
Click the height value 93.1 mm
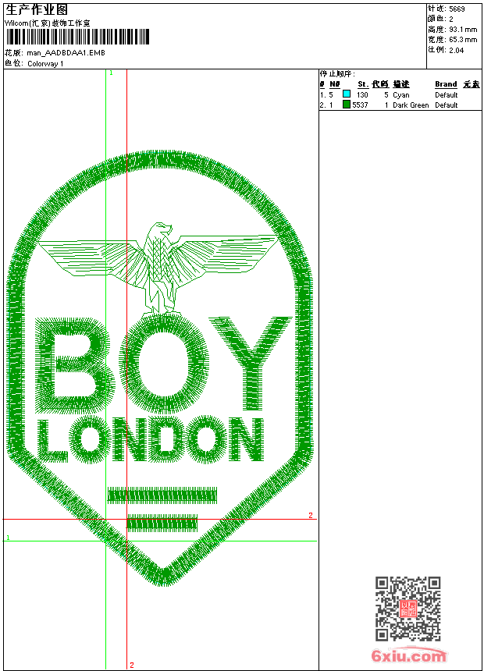[463, 30]
